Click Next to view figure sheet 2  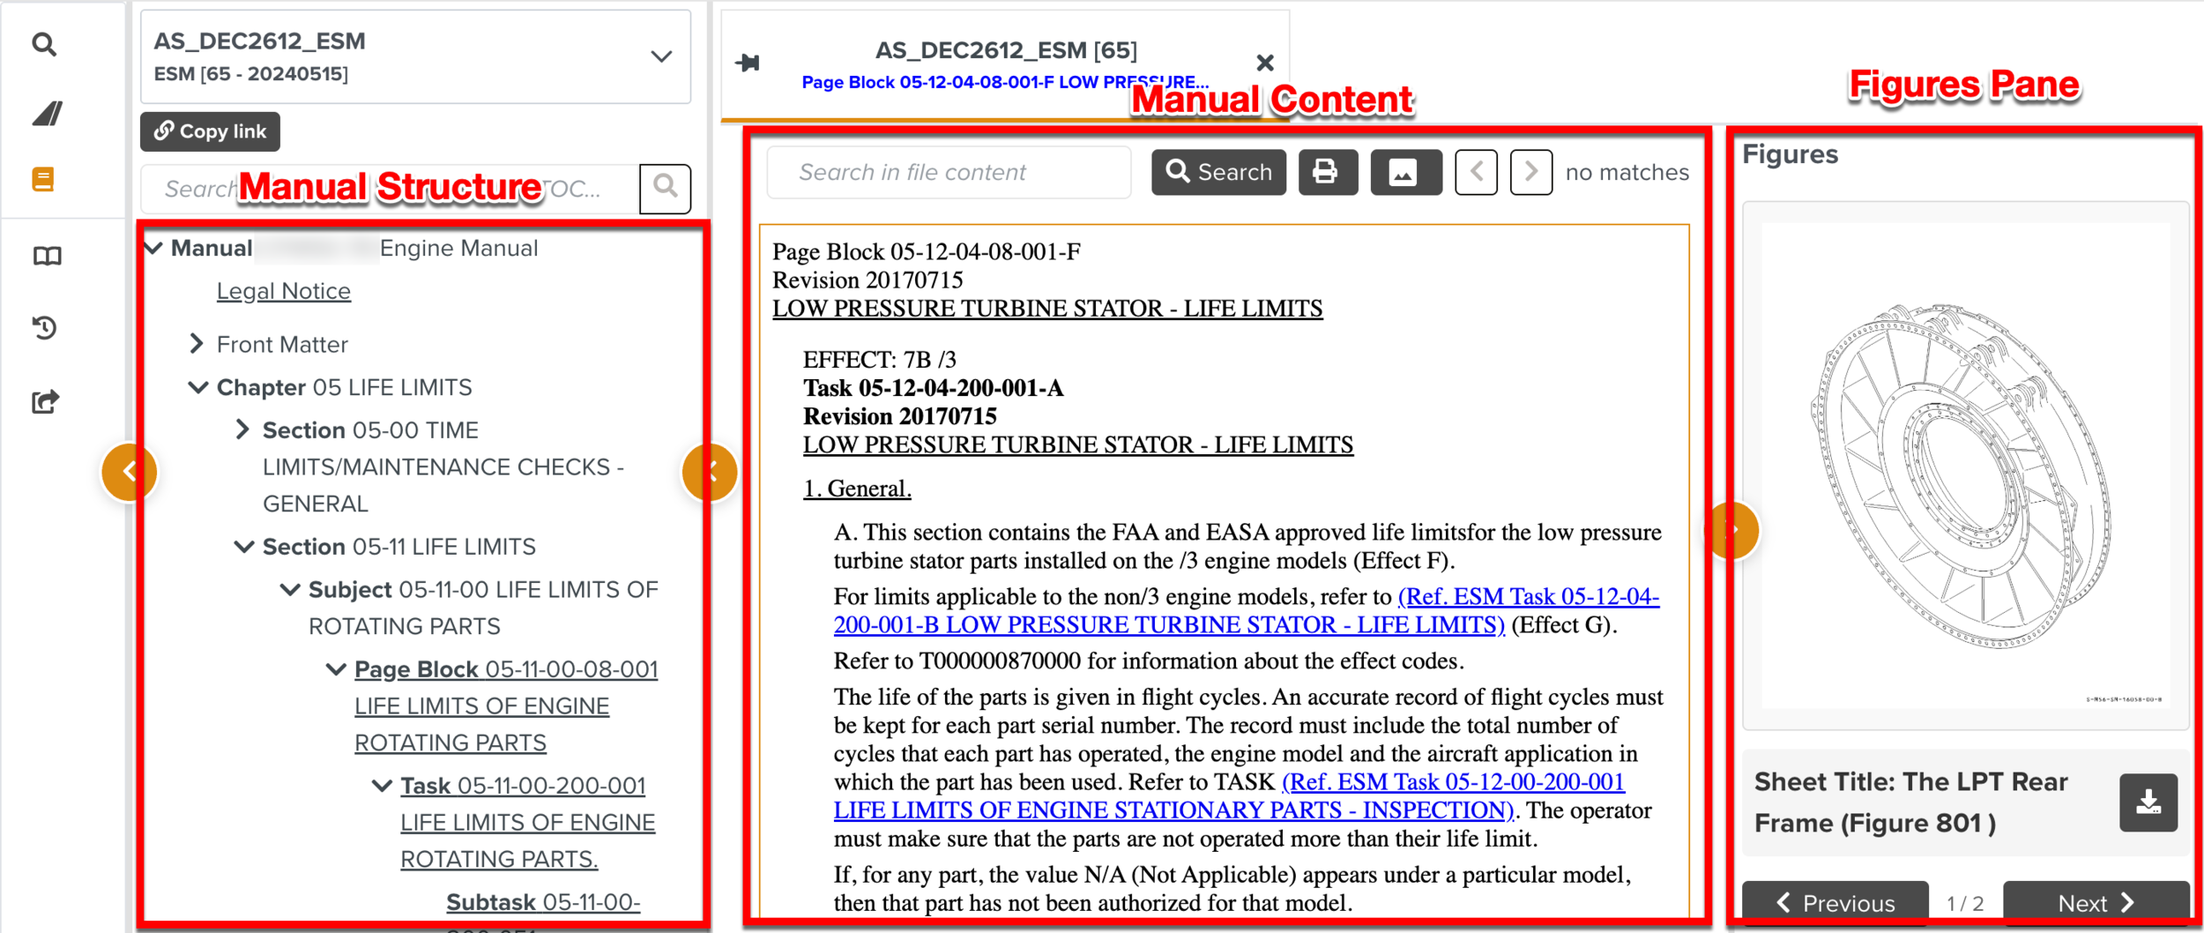(2096, 902)
